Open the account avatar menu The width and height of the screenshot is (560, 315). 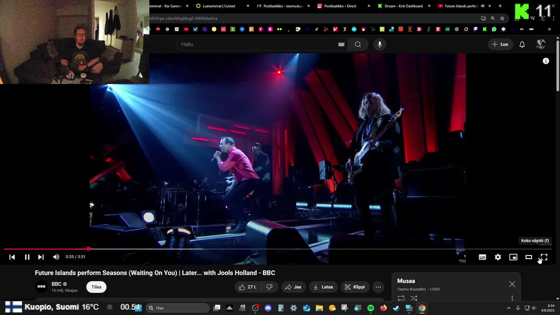541,44
